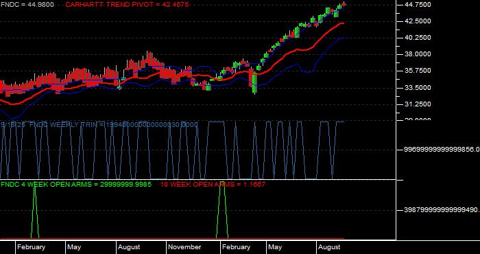
Task: Click the first February date marker
Action: pos(31,247)
